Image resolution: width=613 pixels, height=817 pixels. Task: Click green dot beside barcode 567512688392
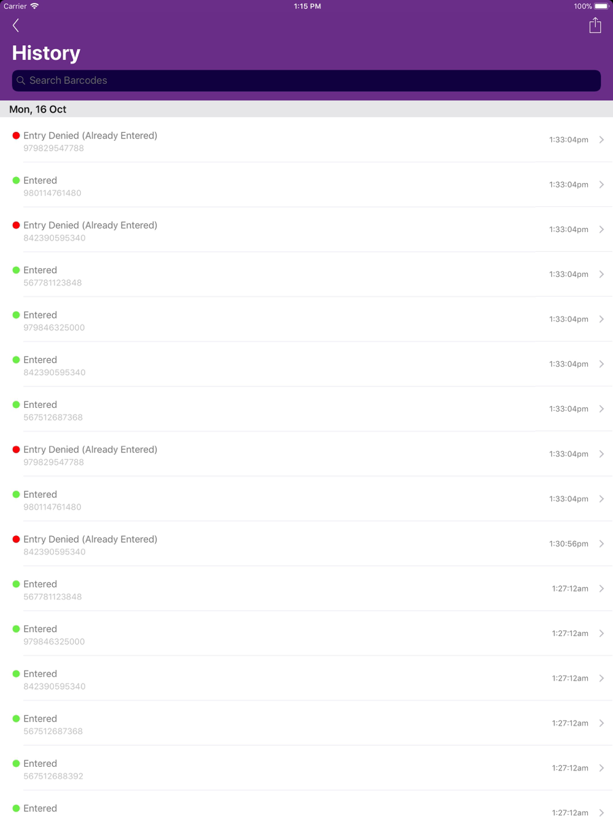point(16,764)
